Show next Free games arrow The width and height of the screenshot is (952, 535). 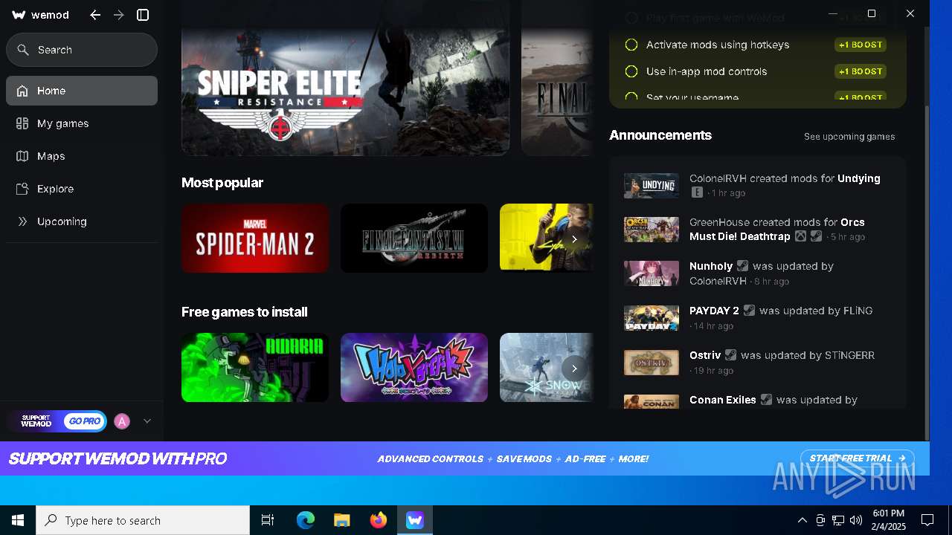pyautogui.click(x=574, y=369)
